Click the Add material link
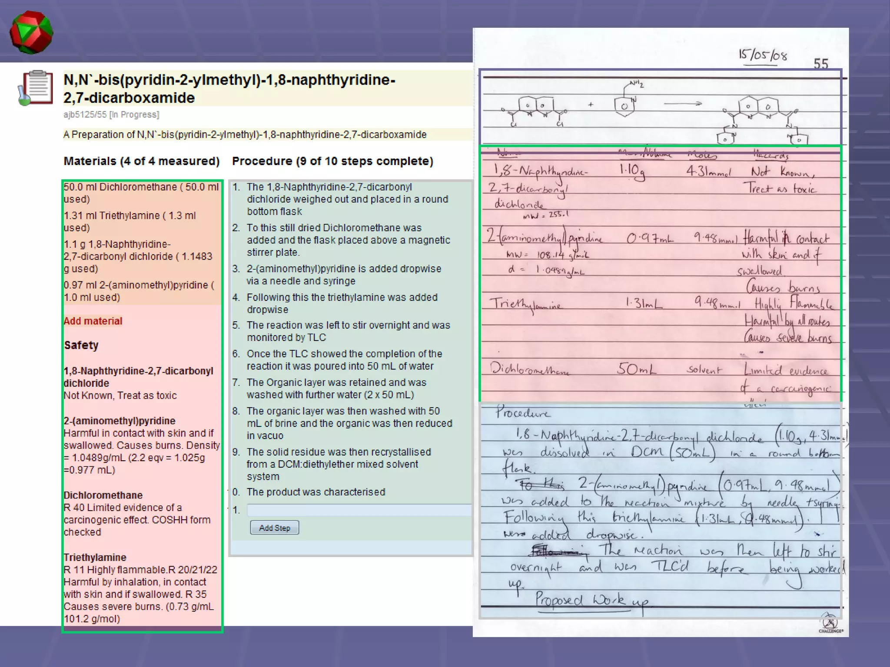 pyautogui.click(x=93, y=321)
